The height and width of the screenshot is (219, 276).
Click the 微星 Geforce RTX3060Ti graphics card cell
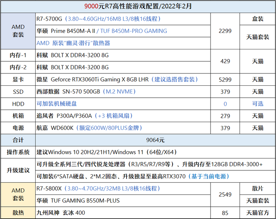123,80
